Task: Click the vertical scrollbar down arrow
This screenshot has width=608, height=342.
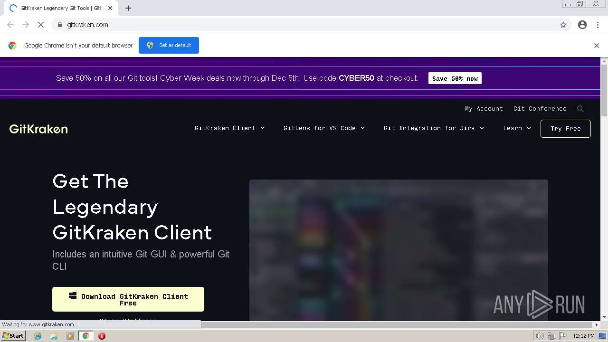Action: tap(604, 317)
